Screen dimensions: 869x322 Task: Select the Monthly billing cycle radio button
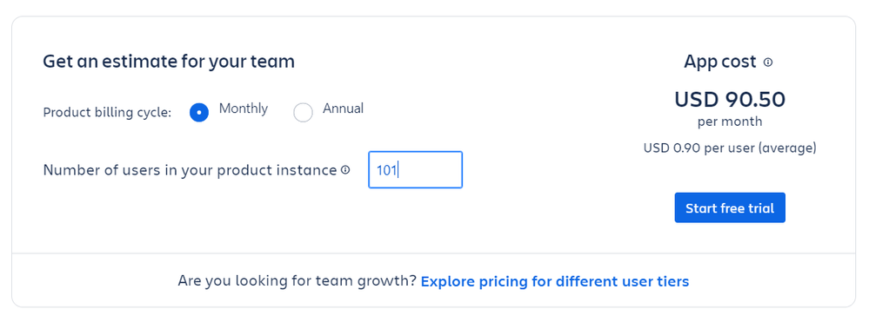click(x=199, y=113)
